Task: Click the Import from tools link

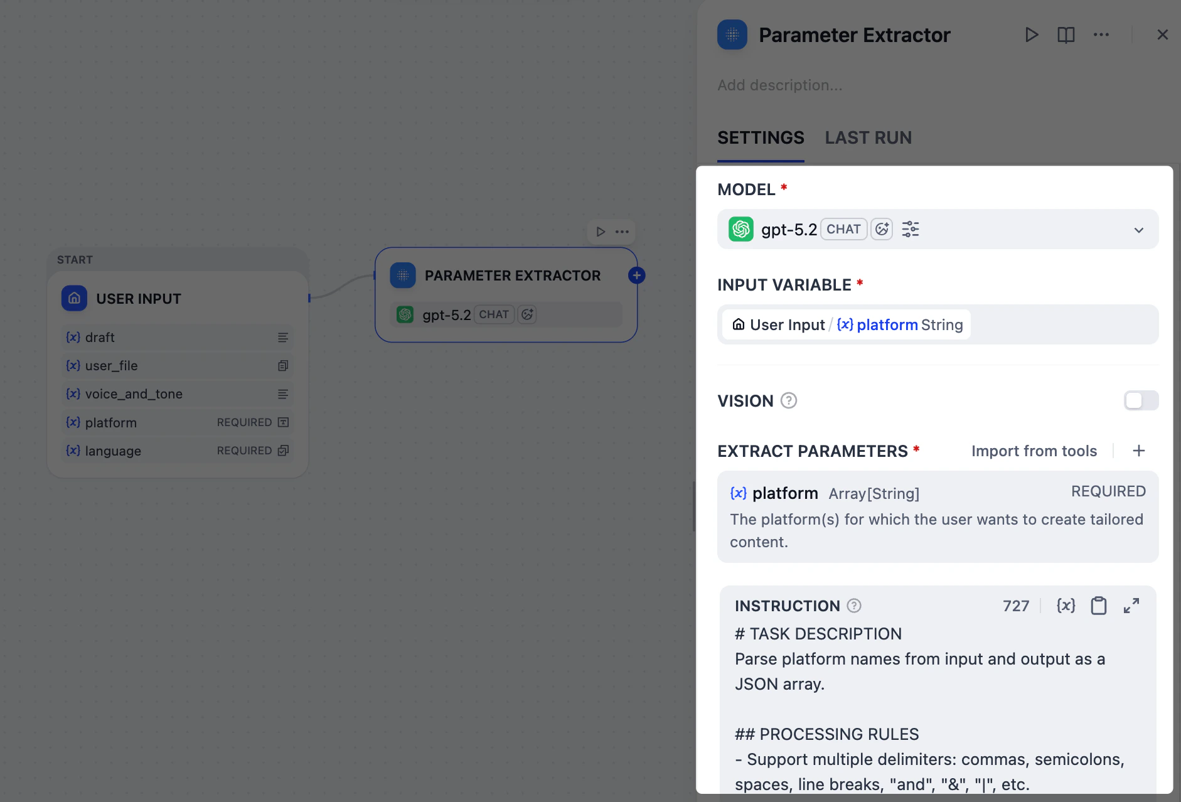Action: click(x=1034, y=451)
